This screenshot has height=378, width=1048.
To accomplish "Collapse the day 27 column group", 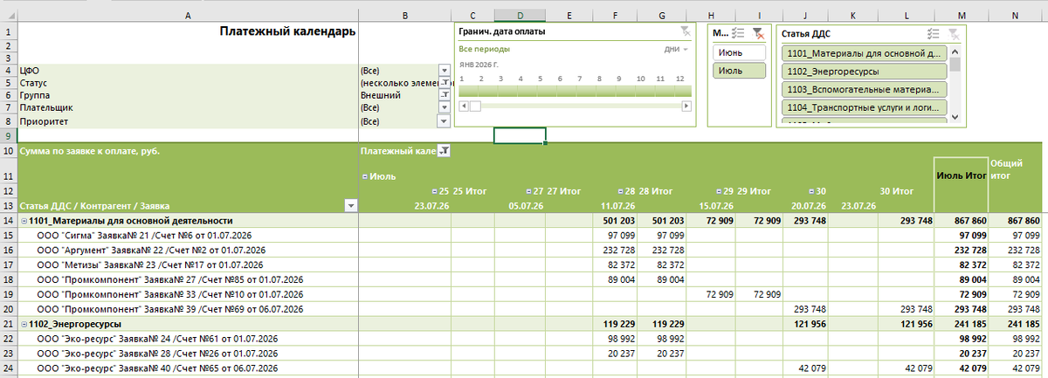I will tap(528, 190).
